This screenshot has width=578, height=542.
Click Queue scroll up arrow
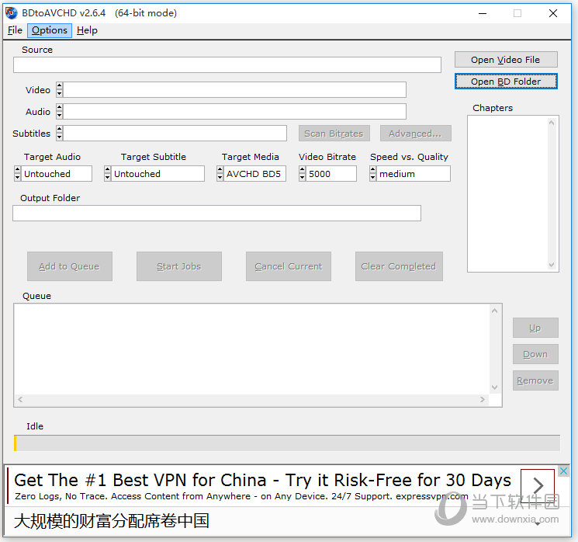point(495,311)
